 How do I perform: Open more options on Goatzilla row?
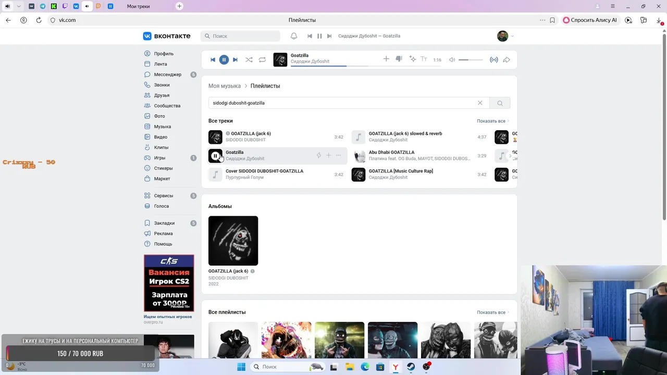(x=338, y=155)
